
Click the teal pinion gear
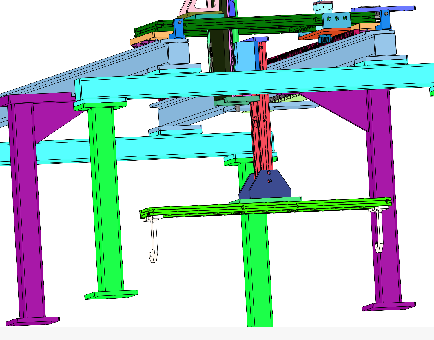pos(324,39)
